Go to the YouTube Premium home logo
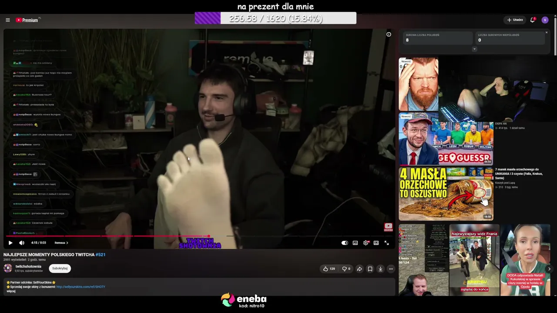This screenshot has height=313, width=557. click(28, 20)
